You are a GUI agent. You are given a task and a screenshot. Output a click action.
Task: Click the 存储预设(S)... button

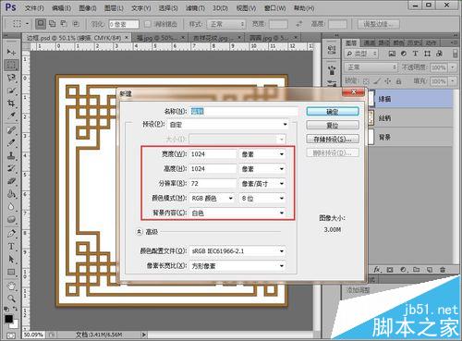[x=333, y=139]
